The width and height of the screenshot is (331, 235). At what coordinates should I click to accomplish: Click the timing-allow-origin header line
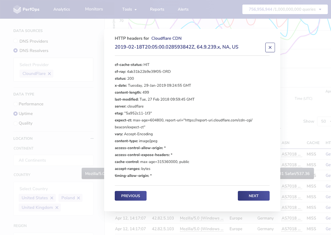(133, 176)
